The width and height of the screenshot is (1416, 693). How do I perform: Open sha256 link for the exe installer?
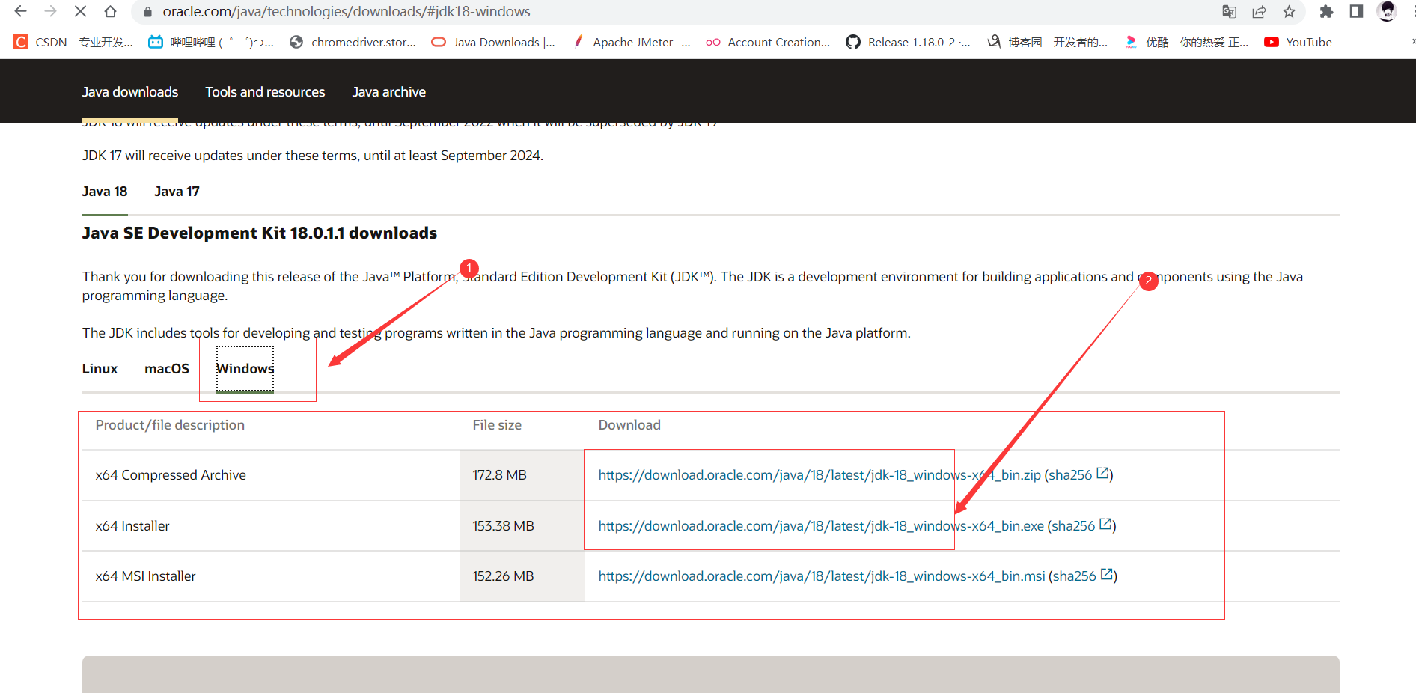pos(1081,526)
